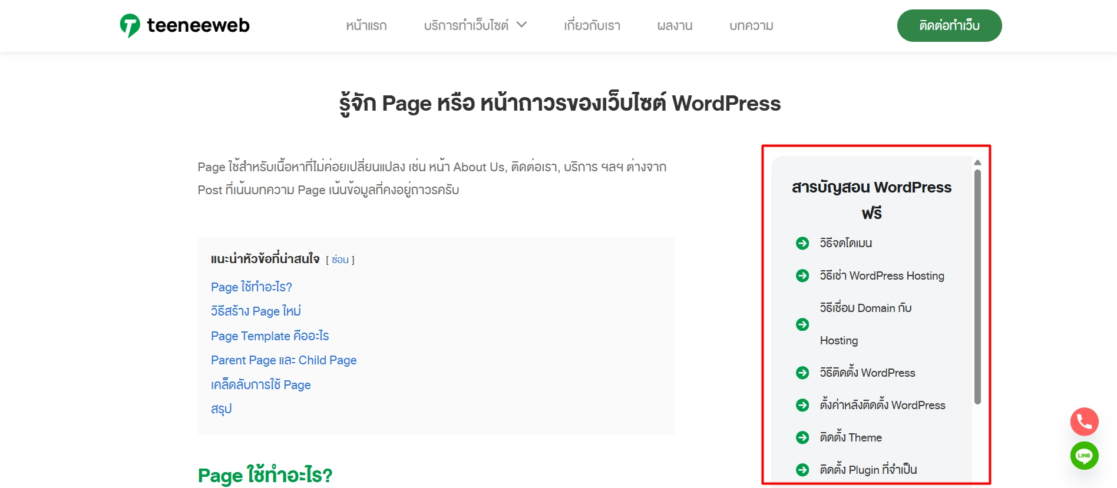
Task: Expand the บริการทำเว็บไซต์ dropdown chevron
Action: (x=521, y=25)
